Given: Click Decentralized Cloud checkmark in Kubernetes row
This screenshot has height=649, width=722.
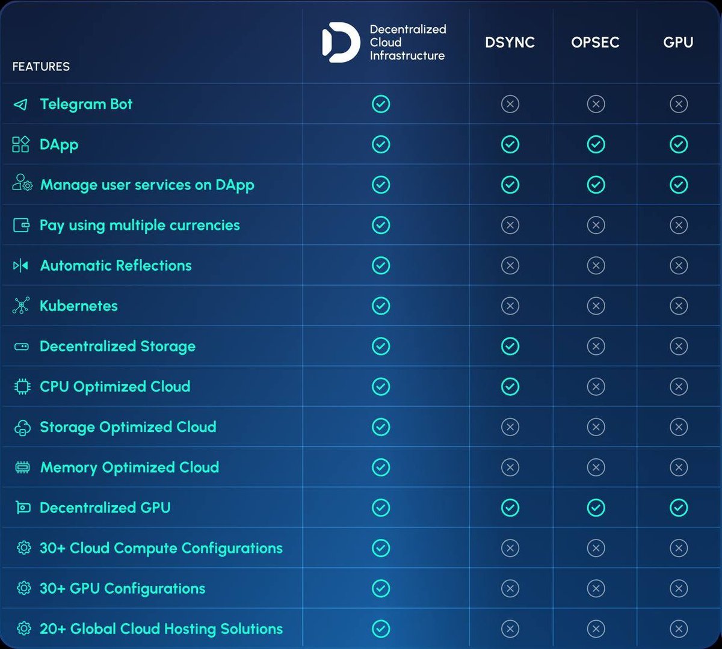Looking at the screenshot, I should [x=381, y=306].
